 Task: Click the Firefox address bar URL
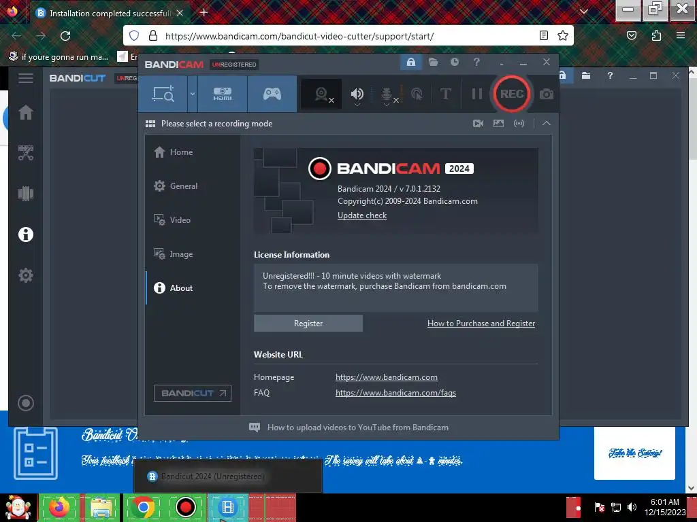point(299,36)
